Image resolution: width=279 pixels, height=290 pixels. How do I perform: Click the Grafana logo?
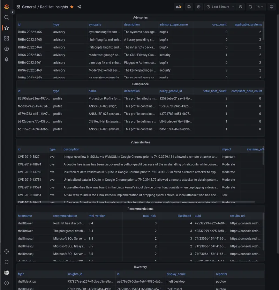click(6, 6)
